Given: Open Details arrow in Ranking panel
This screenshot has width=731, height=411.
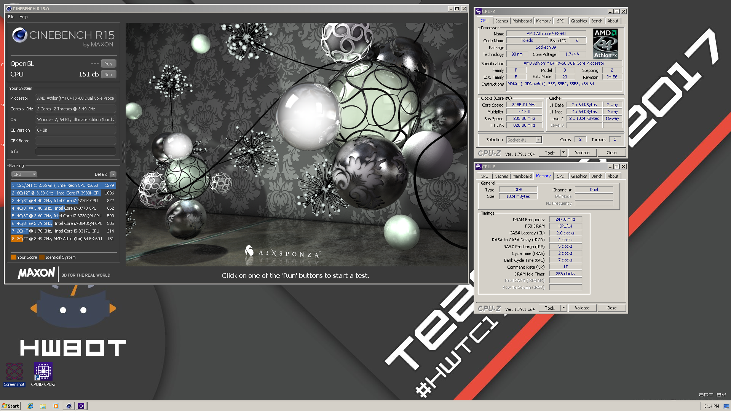Looking at the screenshot, I should point(113,174).
